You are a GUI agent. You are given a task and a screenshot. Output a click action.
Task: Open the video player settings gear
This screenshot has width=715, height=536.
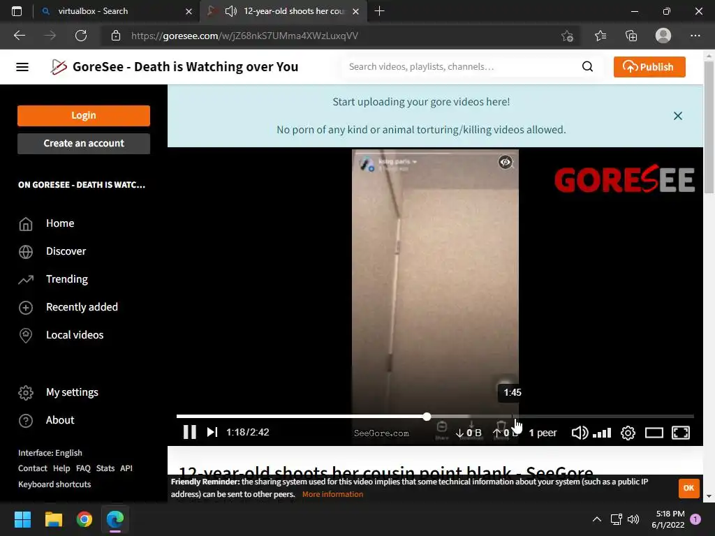[x=628, y=433]
